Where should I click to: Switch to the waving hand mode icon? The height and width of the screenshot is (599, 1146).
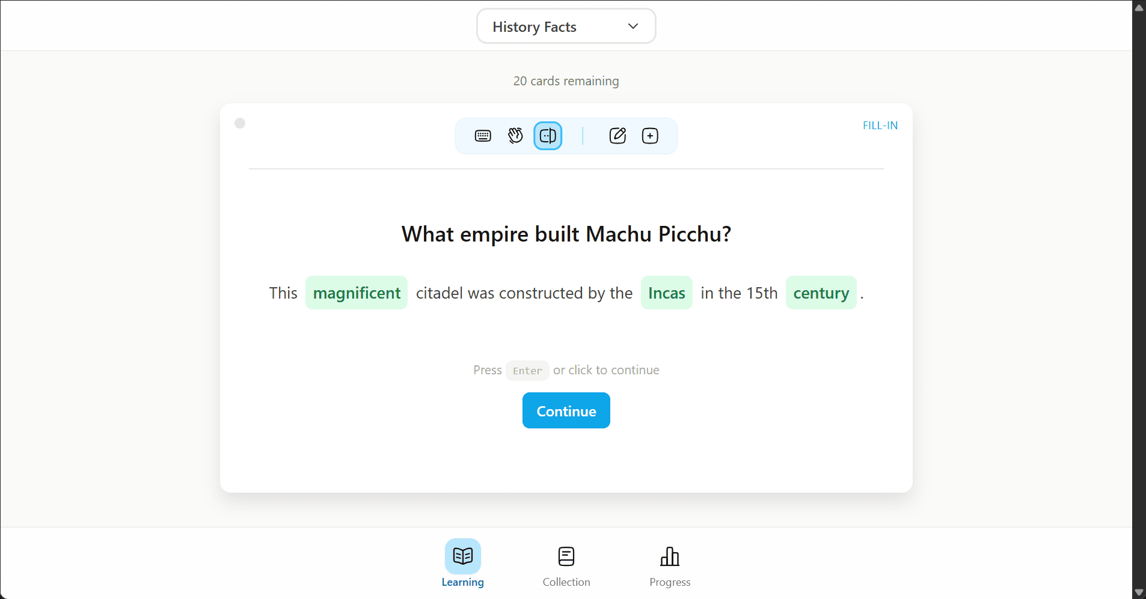515,136
